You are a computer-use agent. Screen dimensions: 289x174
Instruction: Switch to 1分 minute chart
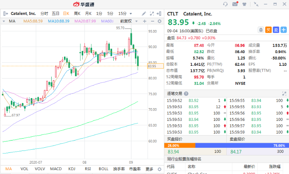99,13
